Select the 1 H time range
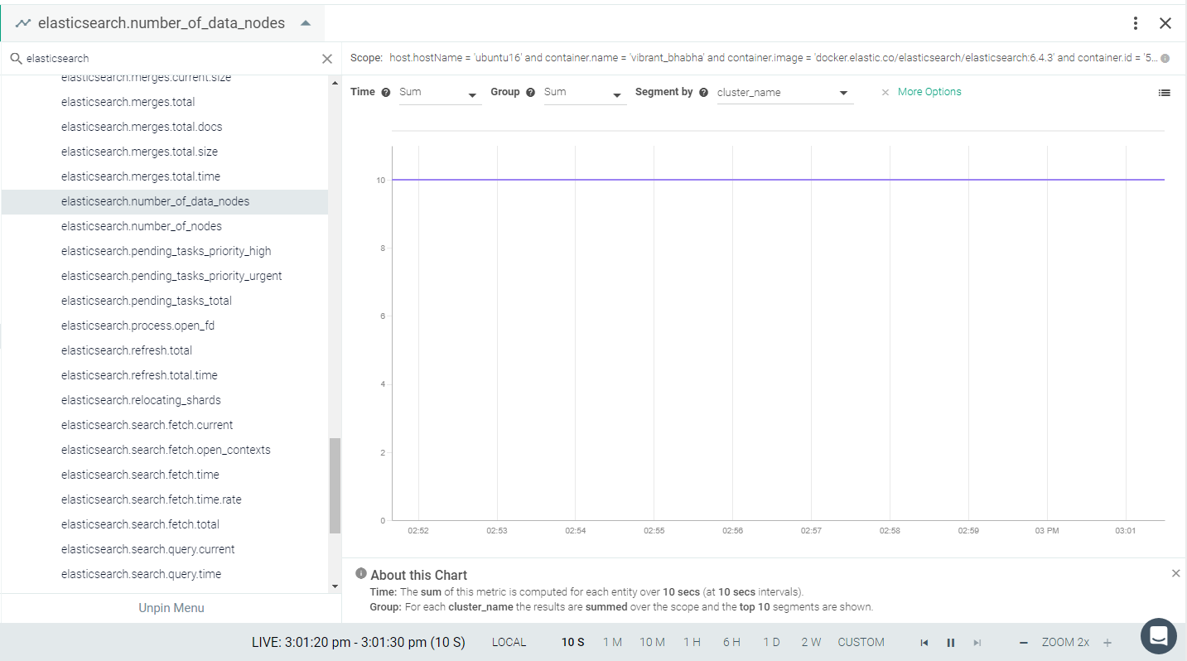Image resolution: width=1187 pixels, height=661 pixels. pyautogui.click(x=692, y=642)
